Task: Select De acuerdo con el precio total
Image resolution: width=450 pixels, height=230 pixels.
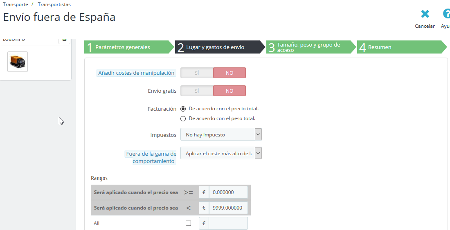Action: pyautogui.click(x=183, y=109)
